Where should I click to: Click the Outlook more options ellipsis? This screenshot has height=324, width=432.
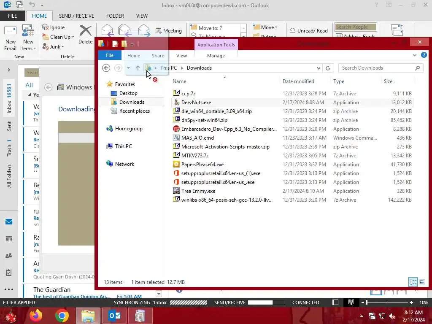pos(9,289)
